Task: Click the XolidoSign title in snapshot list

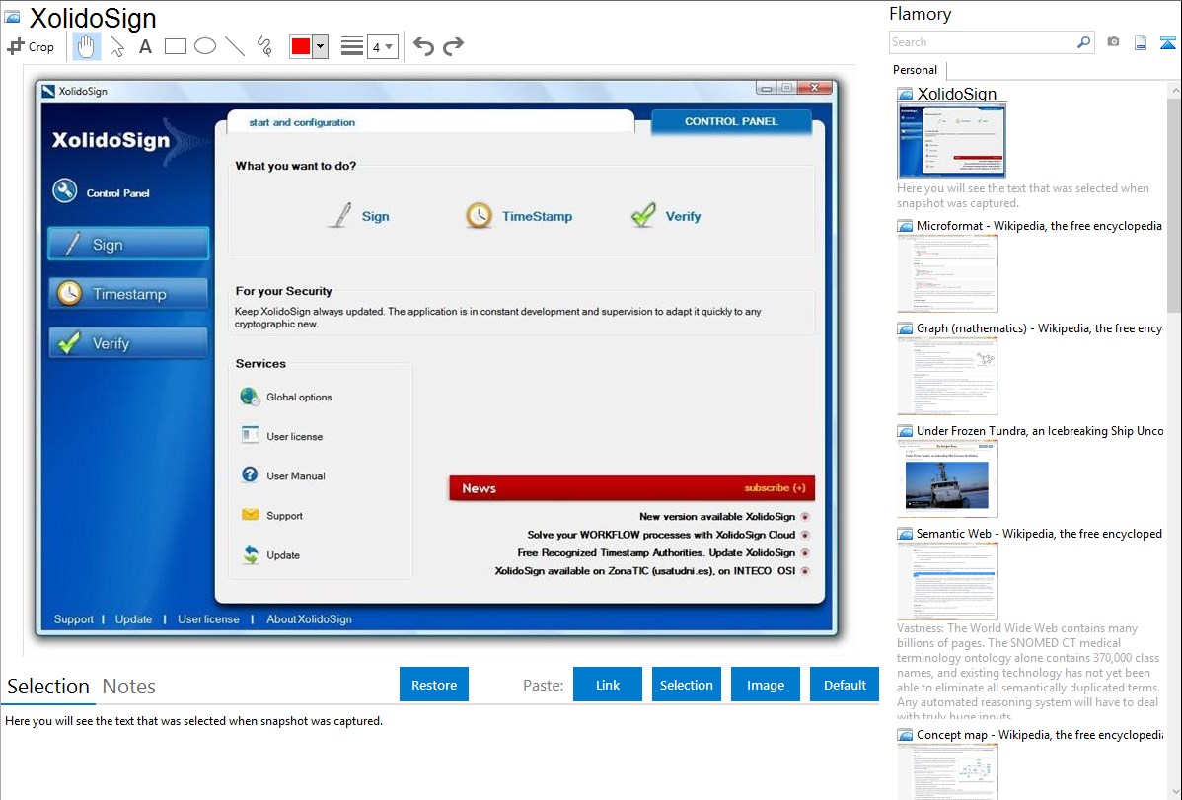Action: click(x=957, y=94)
